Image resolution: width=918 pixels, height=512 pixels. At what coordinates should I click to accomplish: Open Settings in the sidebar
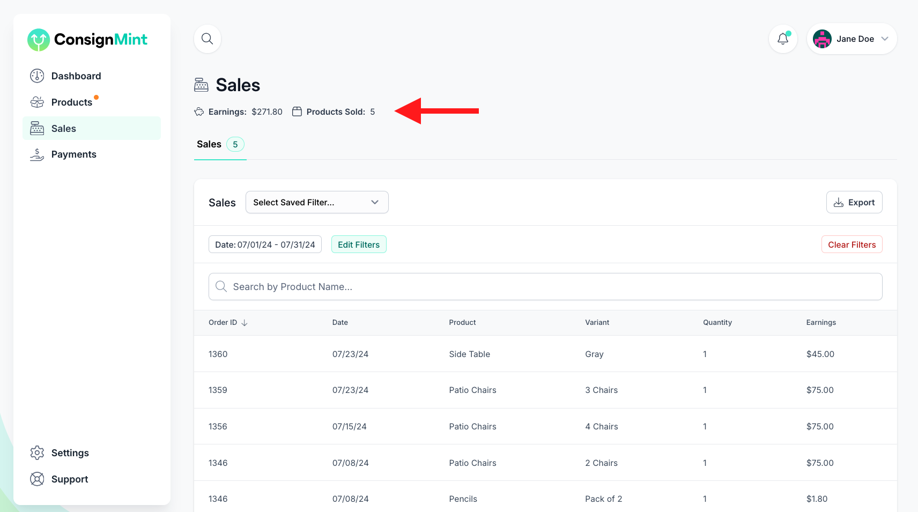[92, 453]
